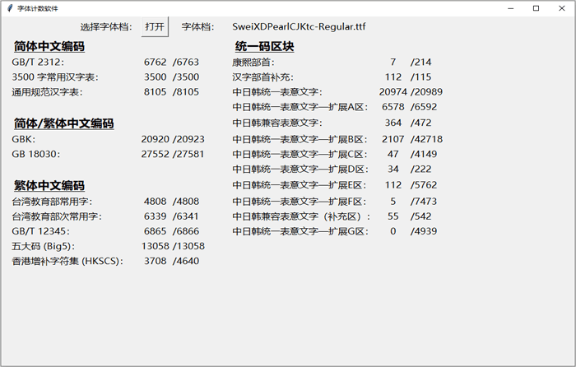Click the 选择字体档 label

pos(106,27)
